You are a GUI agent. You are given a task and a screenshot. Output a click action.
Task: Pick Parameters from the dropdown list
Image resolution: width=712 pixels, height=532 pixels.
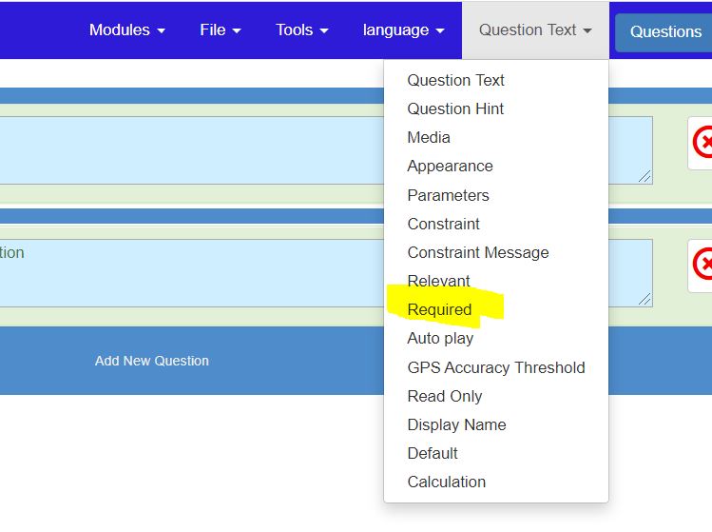(x=448, y=195)
